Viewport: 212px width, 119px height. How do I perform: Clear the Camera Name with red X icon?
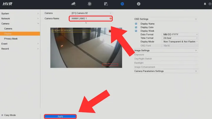(x=110, y=19)
